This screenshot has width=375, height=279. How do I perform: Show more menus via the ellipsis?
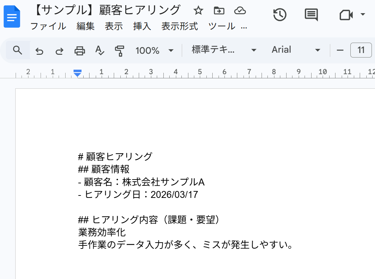pos(244,27)
